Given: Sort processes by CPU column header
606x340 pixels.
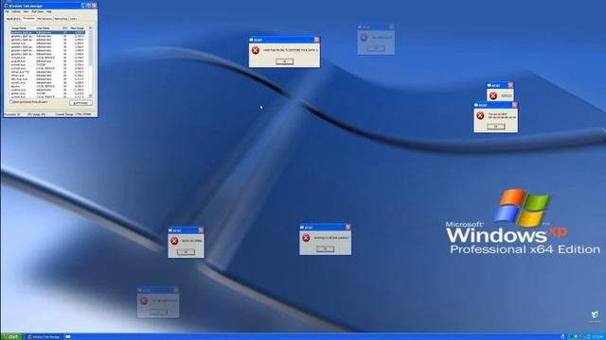Looking at the screenshot, I should click(x=65, y=28).
